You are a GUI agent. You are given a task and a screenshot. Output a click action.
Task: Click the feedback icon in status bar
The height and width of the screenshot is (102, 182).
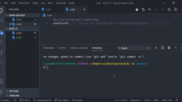pyautogui.click(x=177, y=100)
